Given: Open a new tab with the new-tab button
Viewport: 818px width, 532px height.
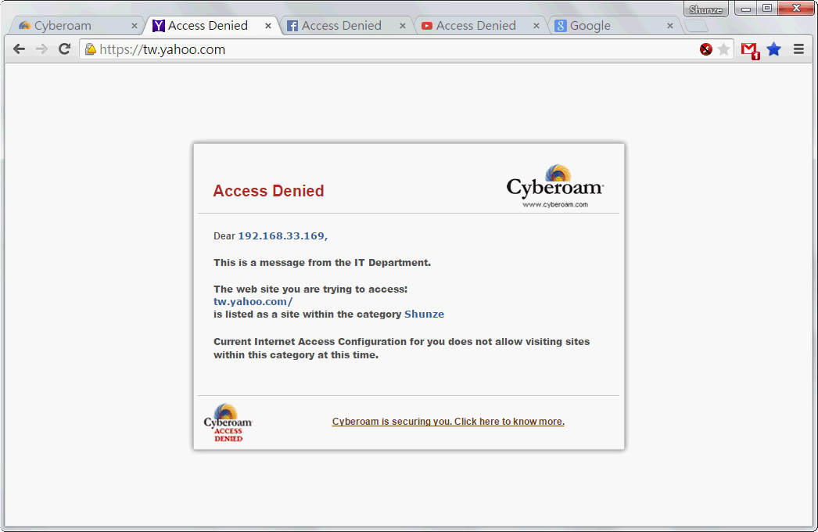Looking at the screenshot, I should click(x=696, y=26).
